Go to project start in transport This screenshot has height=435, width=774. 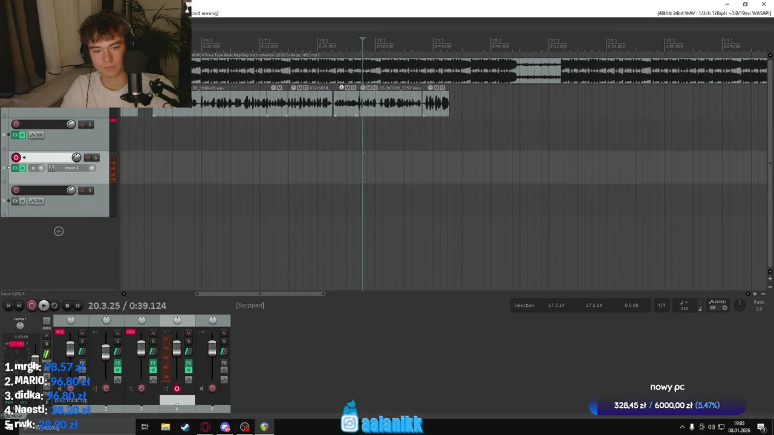point(8,306)
